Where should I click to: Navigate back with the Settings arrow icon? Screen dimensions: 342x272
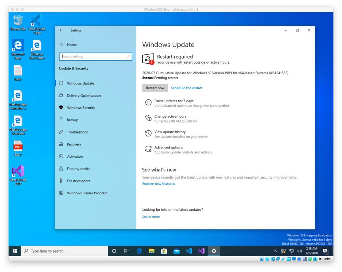pos(61,30)
